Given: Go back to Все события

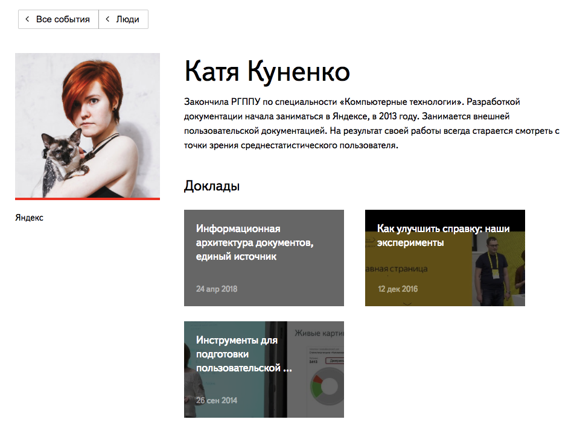Looking at the screenshot, I should click(x=59, y=19).
